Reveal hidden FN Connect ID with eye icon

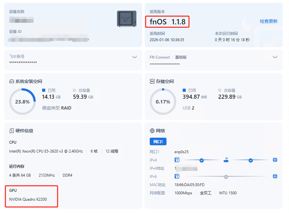click(275, 57)
